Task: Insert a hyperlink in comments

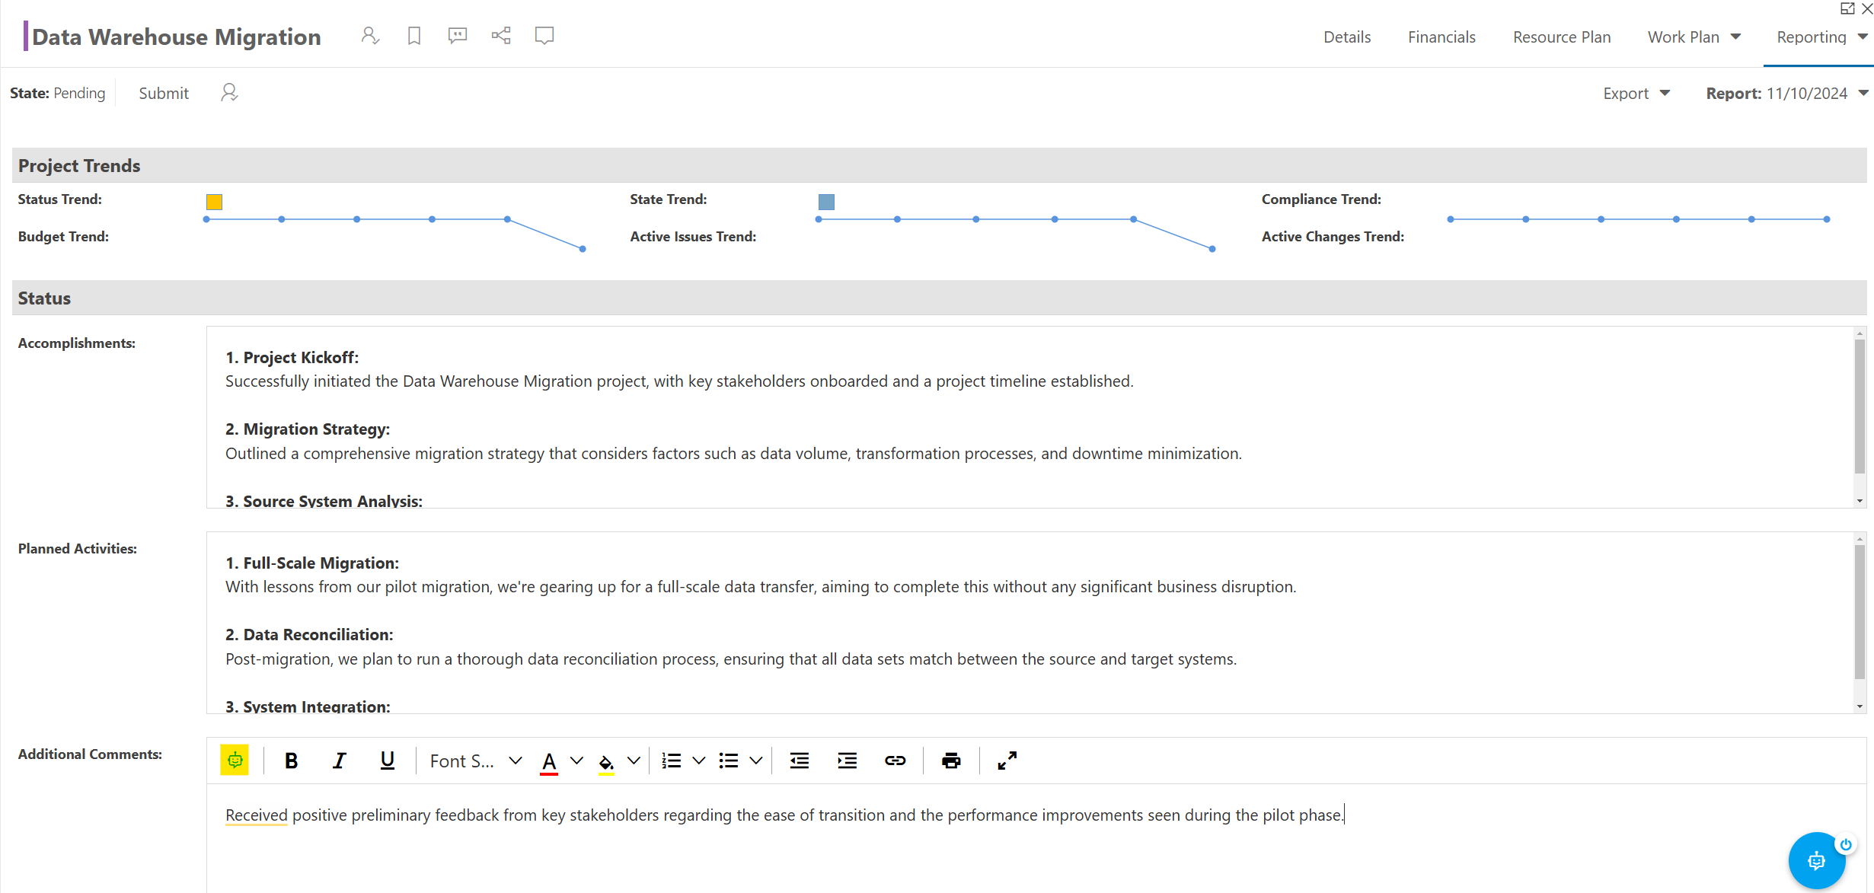Action: [x=895, y=761]
